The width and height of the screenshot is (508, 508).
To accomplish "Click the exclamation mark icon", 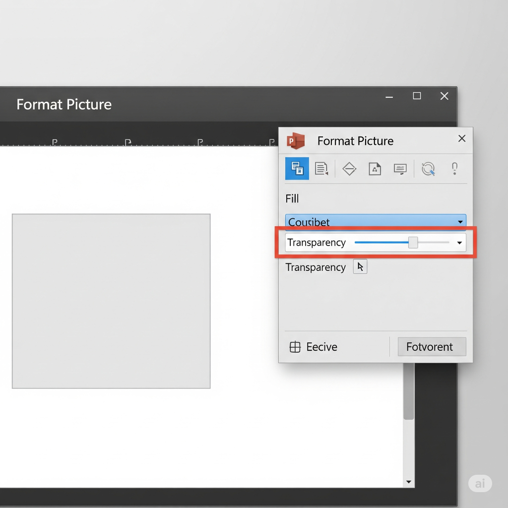I will pyautogui.click(x=454, y=169).
